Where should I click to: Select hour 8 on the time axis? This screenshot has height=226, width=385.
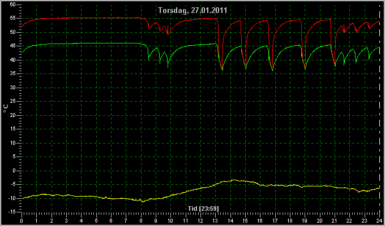[141, 220]
